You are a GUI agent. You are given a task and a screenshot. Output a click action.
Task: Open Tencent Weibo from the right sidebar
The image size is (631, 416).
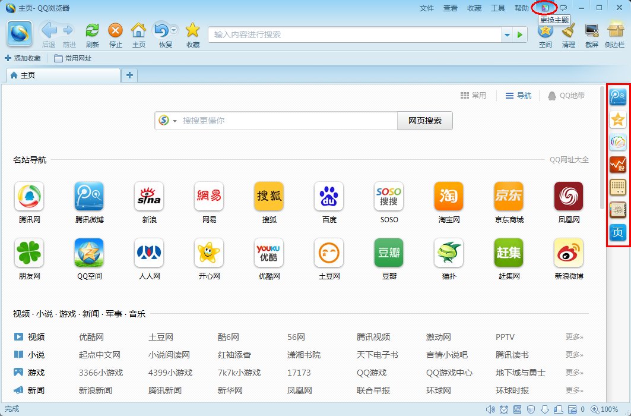[x=618, y=97]
